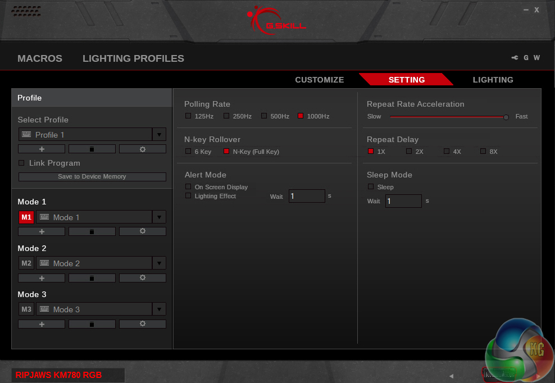
Task: Click Sleep Mode Wait seconds field
Action: click(x=403, y=200)
